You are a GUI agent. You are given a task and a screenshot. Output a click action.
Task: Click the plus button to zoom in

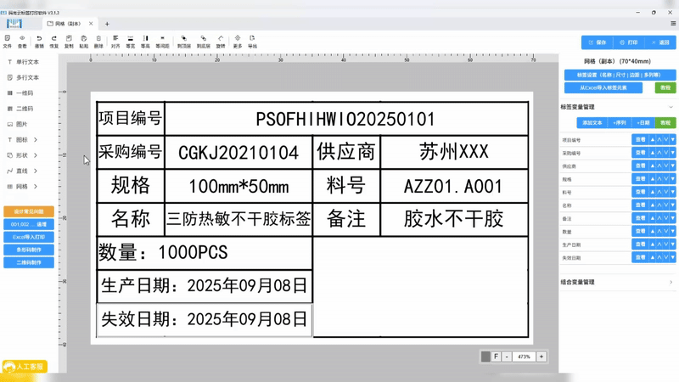point(542,357)
